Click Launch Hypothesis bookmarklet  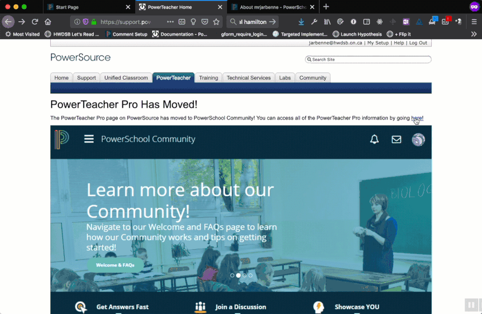357,34
